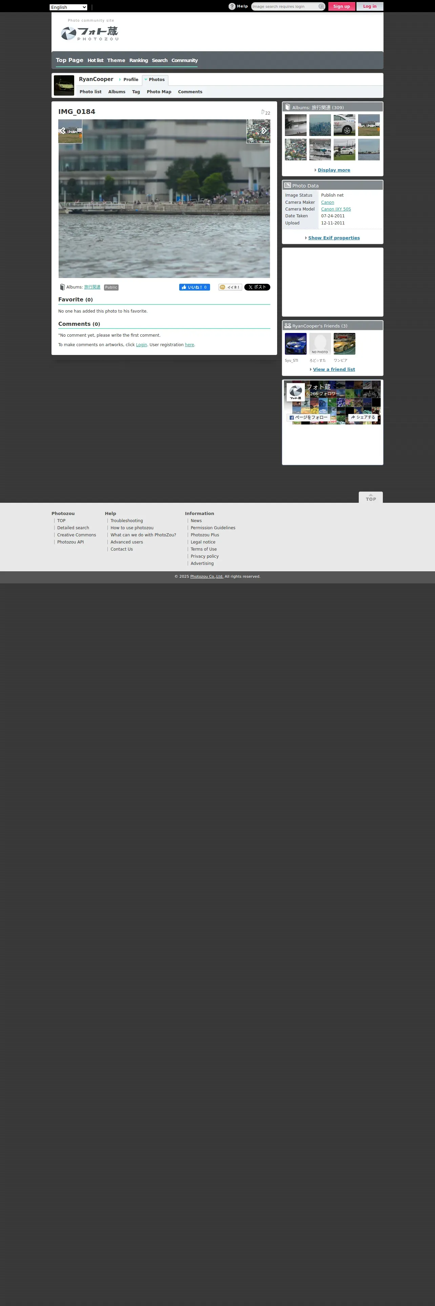Select the Photo Map tab
Image resolution: width=435 pixels, height=1306 pixels.
click(159, 92)
